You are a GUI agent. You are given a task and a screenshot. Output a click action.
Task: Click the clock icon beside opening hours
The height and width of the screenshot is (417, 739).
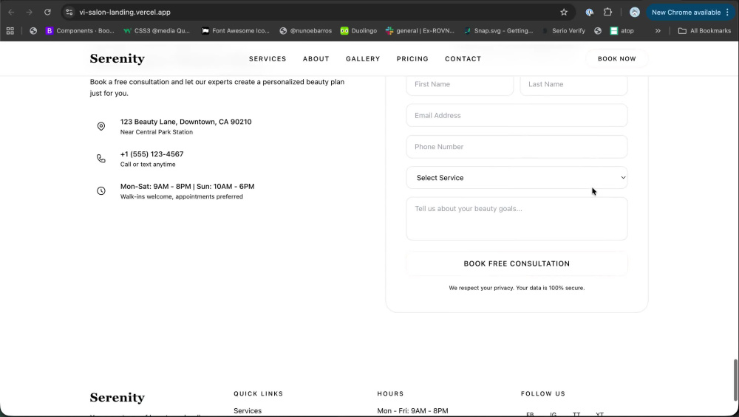point(101,190)
